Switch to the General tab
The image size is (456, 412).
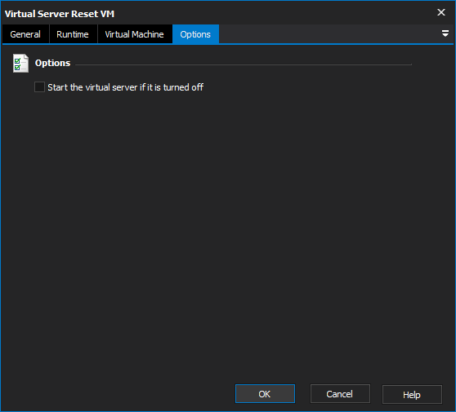tap(25, 34)
